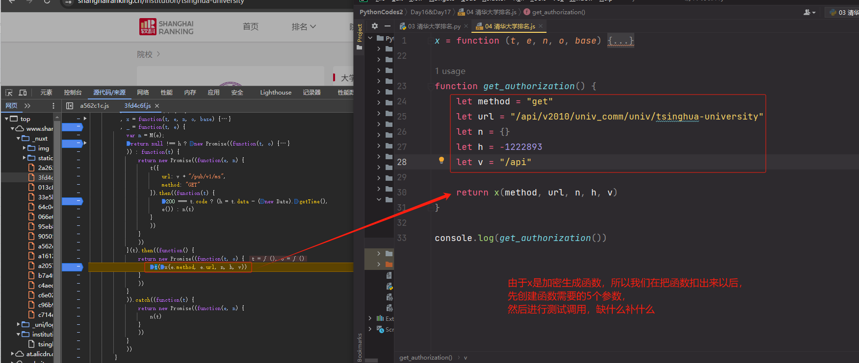Expand Scratches chevron in project tree
859x363 pixels.
(x=370, y=329)
